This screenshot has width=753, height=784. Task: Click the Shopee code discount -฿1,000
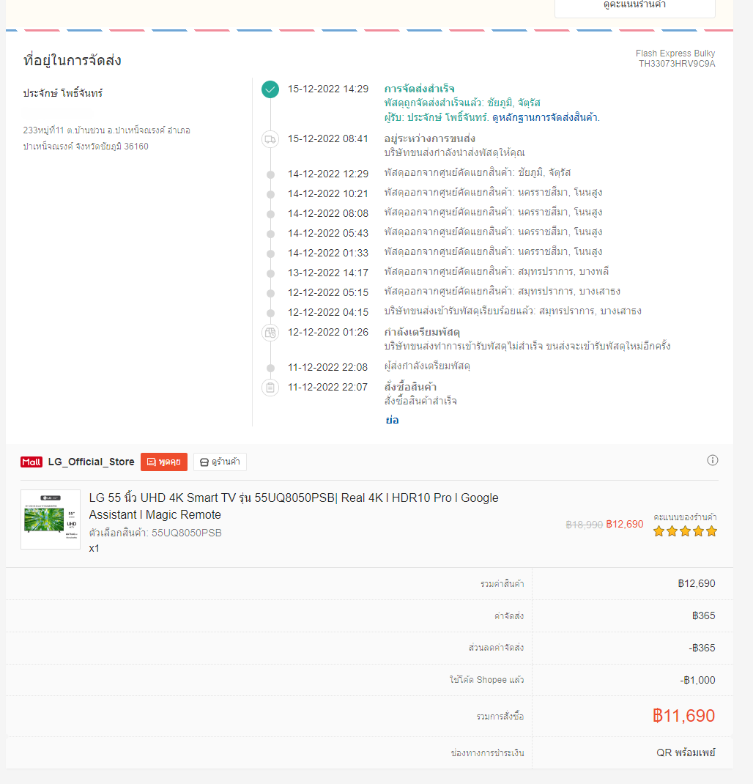pyautogui.click(x=697, y=680)
